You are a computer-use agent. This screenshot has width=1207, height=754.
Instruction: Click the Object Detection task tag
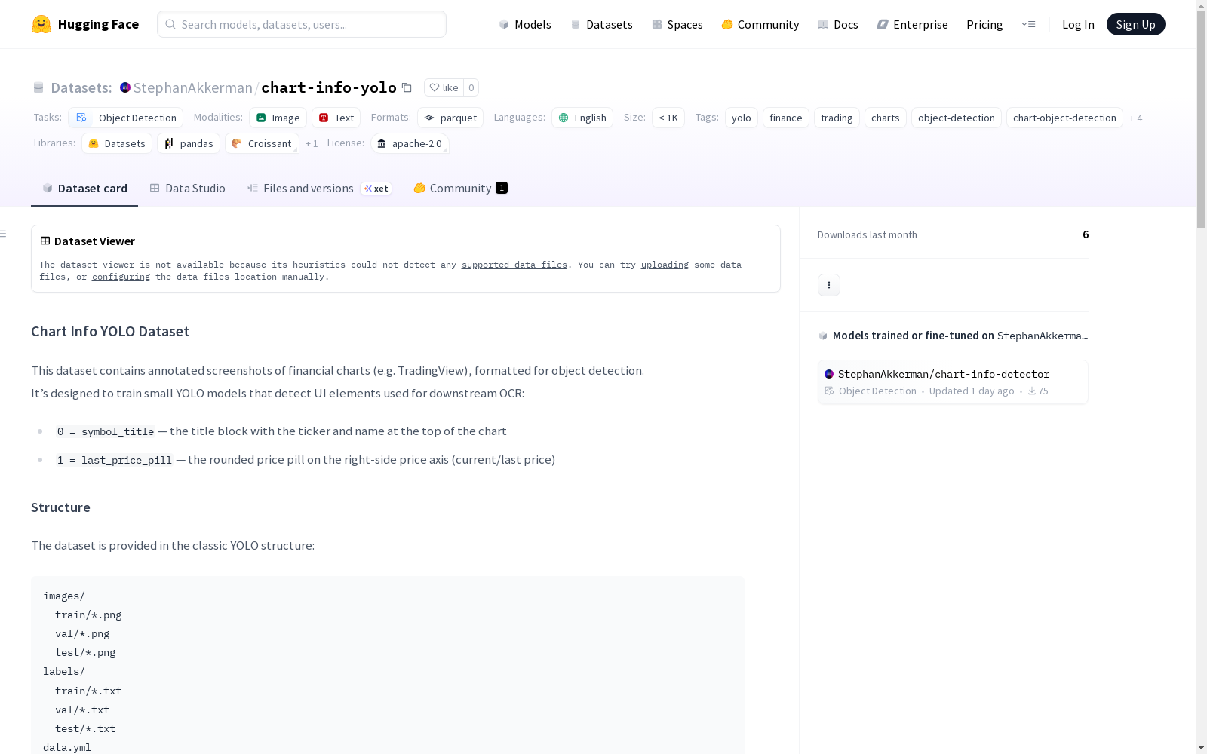point(125,118)
